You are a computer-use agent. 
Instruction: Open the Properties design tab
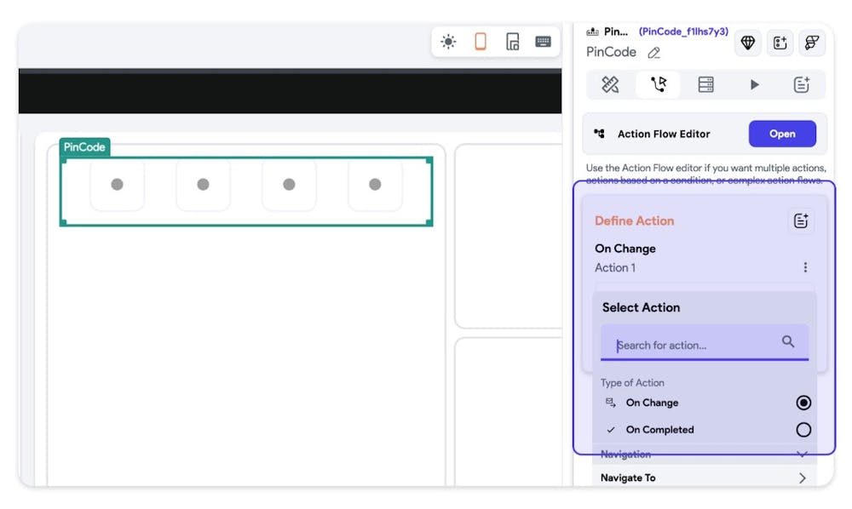[x=610, y=84]
